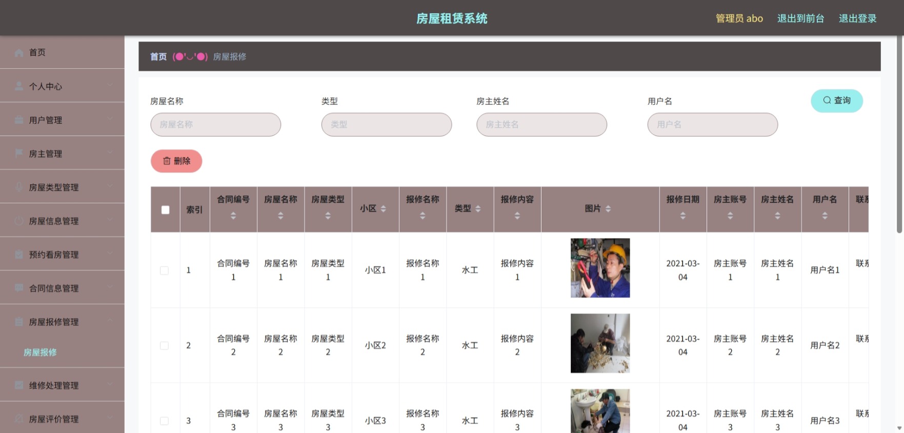Viewport: 904px width, 433px height.
Task: Click the 用户名1 cell
Action: coord(825,270)
